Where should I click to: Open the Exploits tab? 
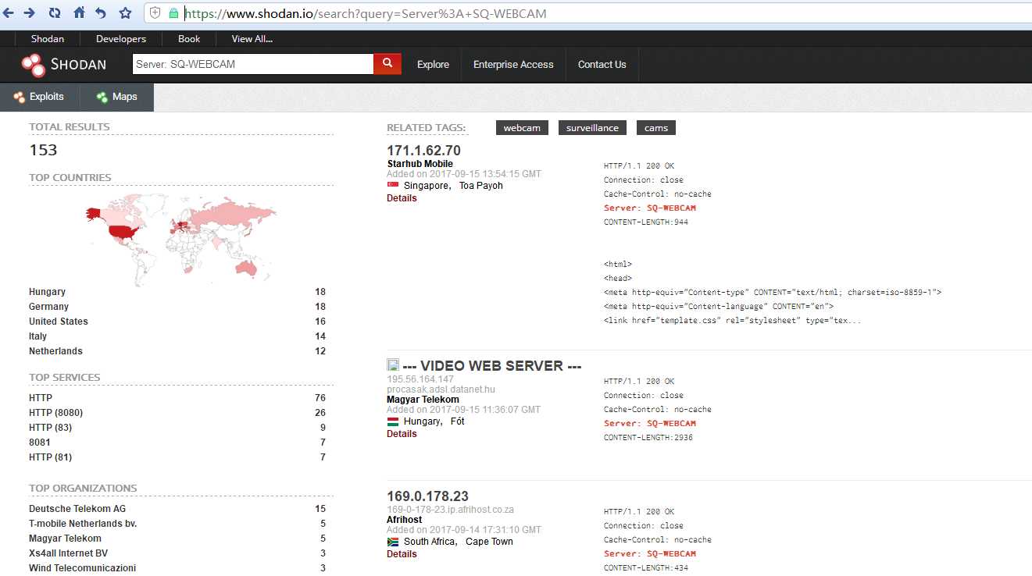tap(39, 97)
